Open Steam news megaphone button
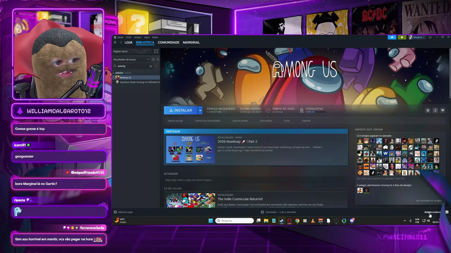451x253 pixels. tap(392, 37)
